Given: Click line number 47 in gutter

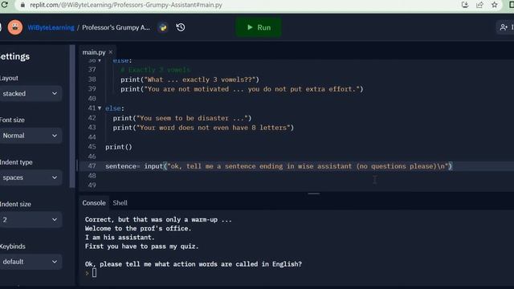Looking at the screenshot, I should tap(92, 166).
